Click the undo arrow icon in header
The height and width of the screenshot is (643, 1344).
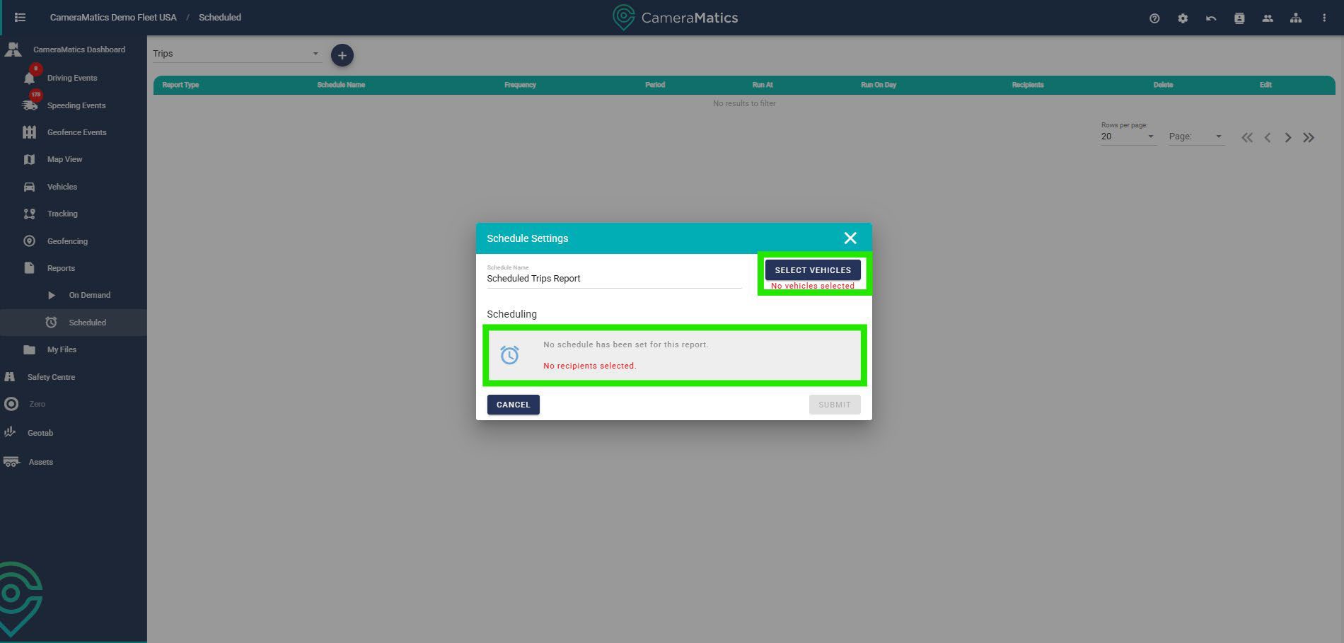click(1211, 18)
